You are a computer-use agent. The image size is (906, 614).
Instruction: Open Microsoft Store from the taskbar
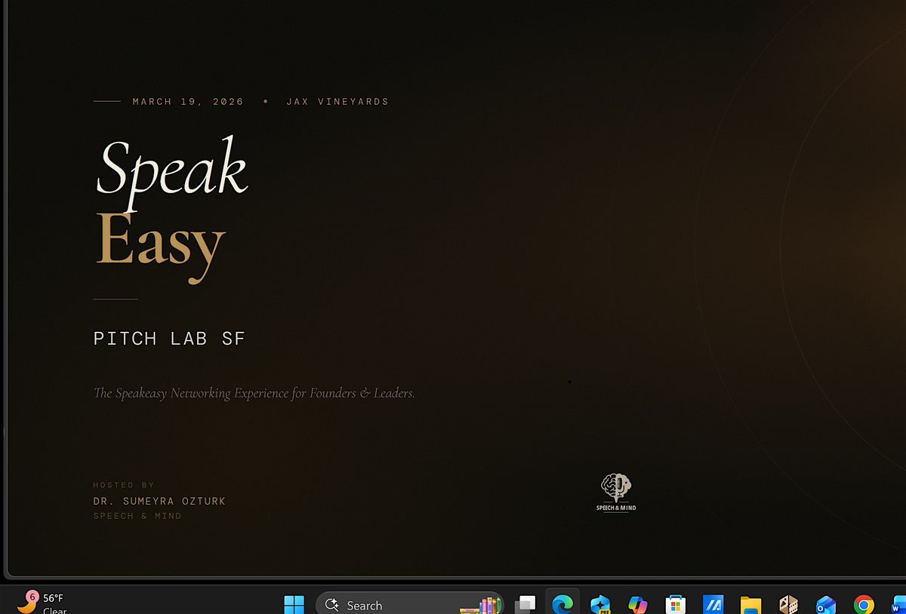(x=675, y=604)
